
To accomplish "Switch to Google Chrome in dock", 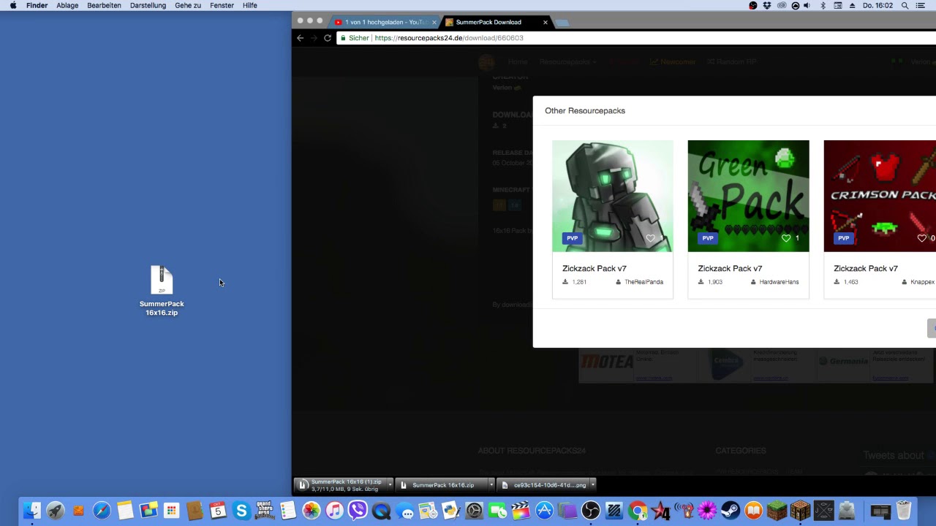I will tap(638, 511).
